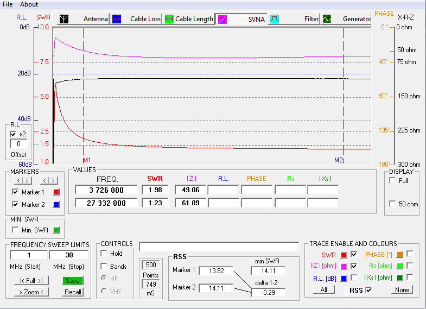Click the magenta |Z| trace colour swatch
This screenshot has height=309, width=426.
[x=344, y=266]
